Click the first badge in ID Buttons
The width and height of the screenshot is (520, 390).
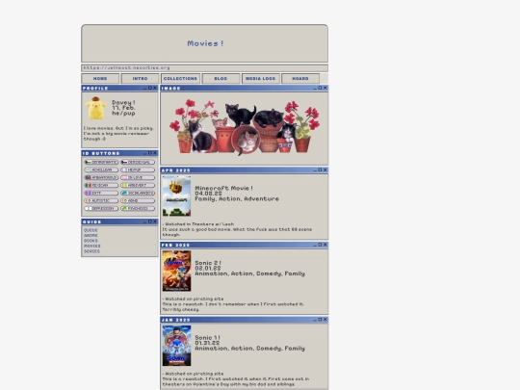point(101,162)
